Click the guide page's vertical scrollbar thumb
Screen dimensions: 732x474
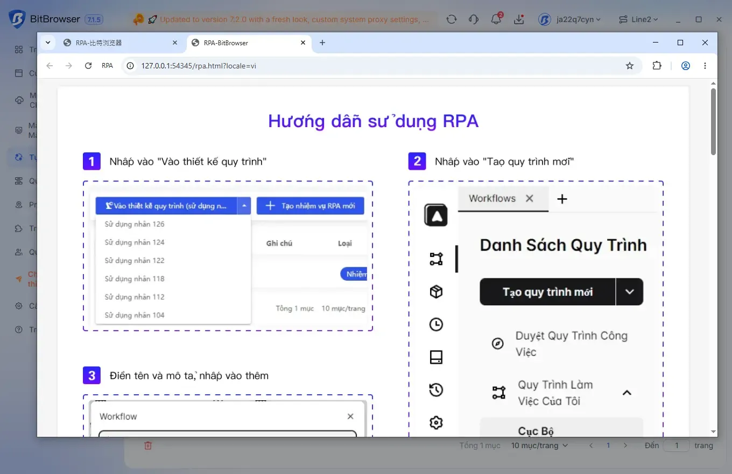(714, 122)
